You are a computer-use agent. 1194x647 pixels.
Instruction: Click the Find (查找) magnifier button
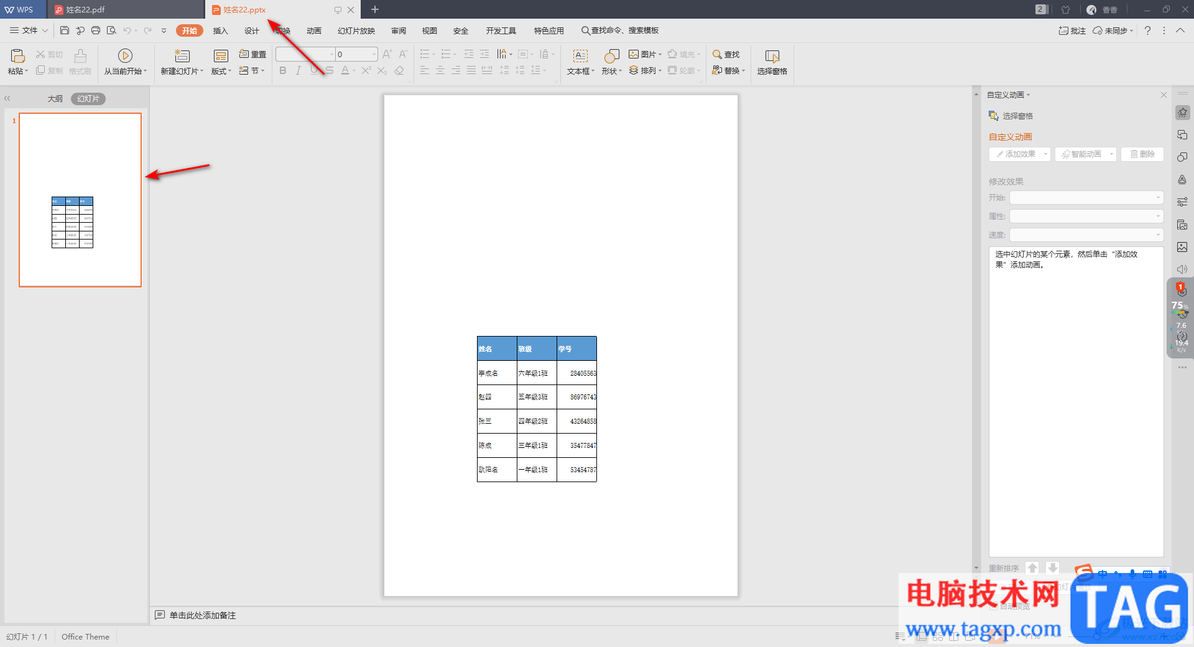[726, 54]
